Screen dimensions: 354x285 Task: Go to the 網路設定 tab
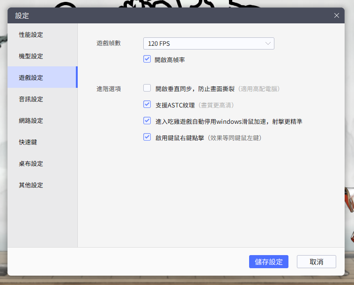point(43,121)
